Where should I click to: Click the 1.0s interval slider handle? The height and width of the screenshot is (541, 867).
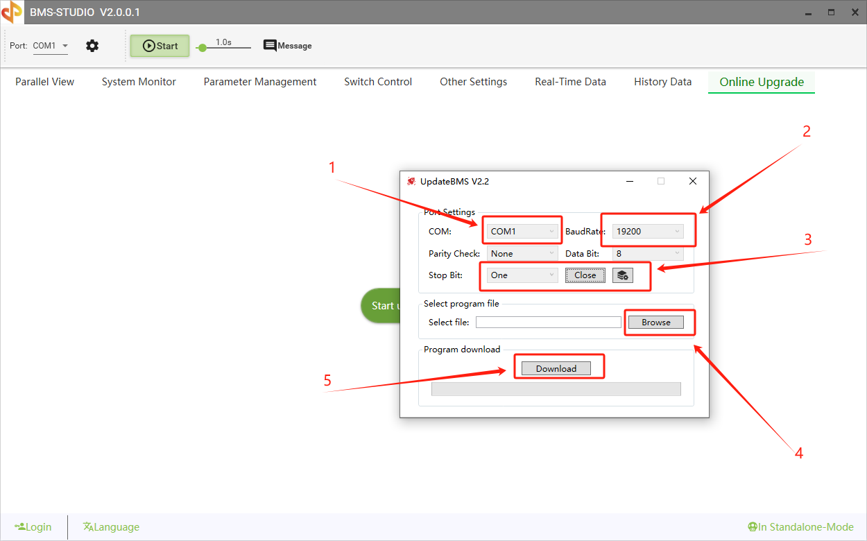click(x=202, y=48)
